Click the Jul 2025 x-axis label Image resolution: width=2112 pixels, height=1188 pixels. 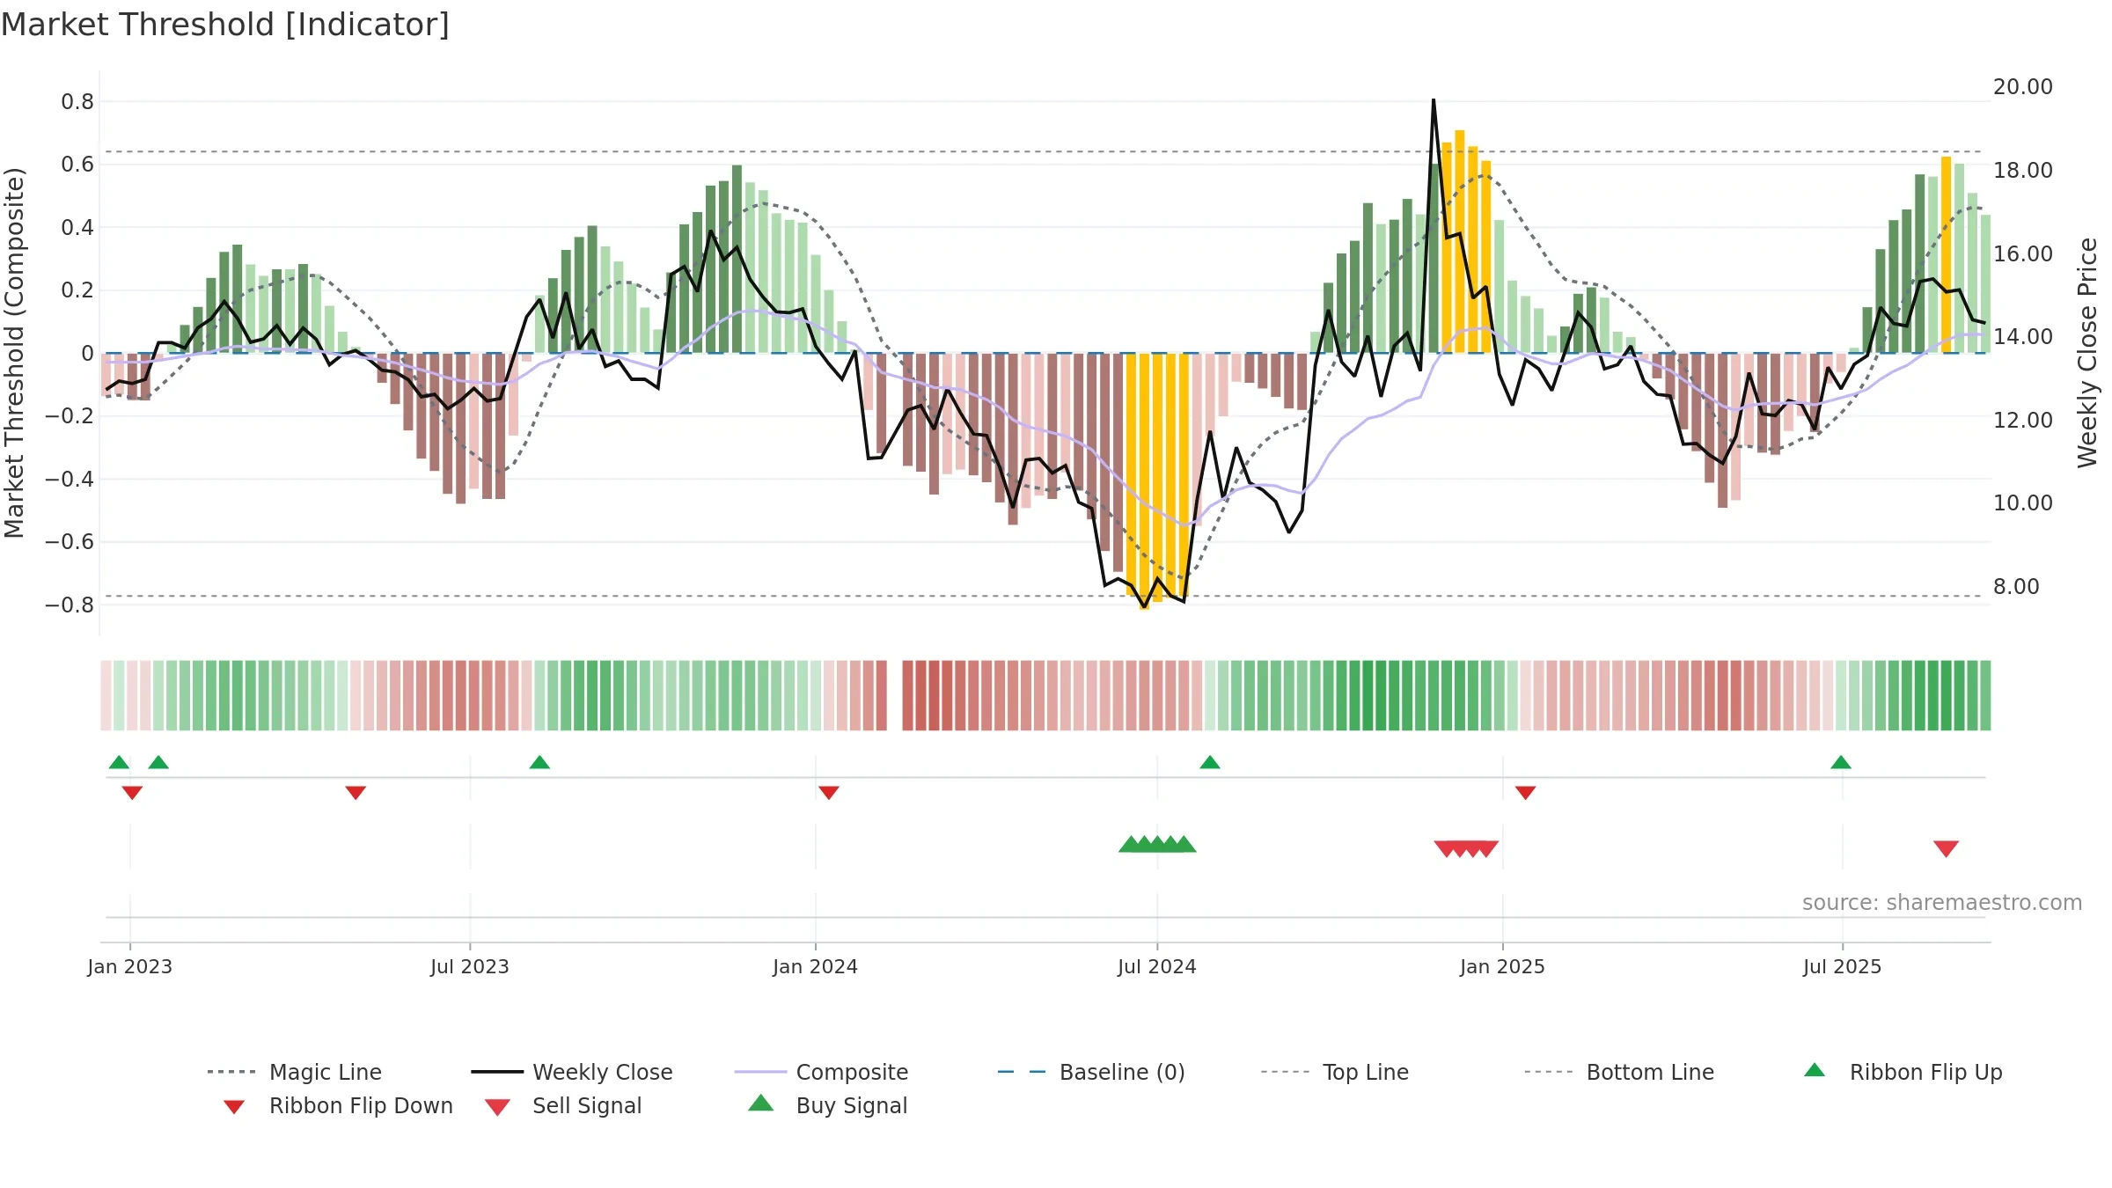[1842, 966]
